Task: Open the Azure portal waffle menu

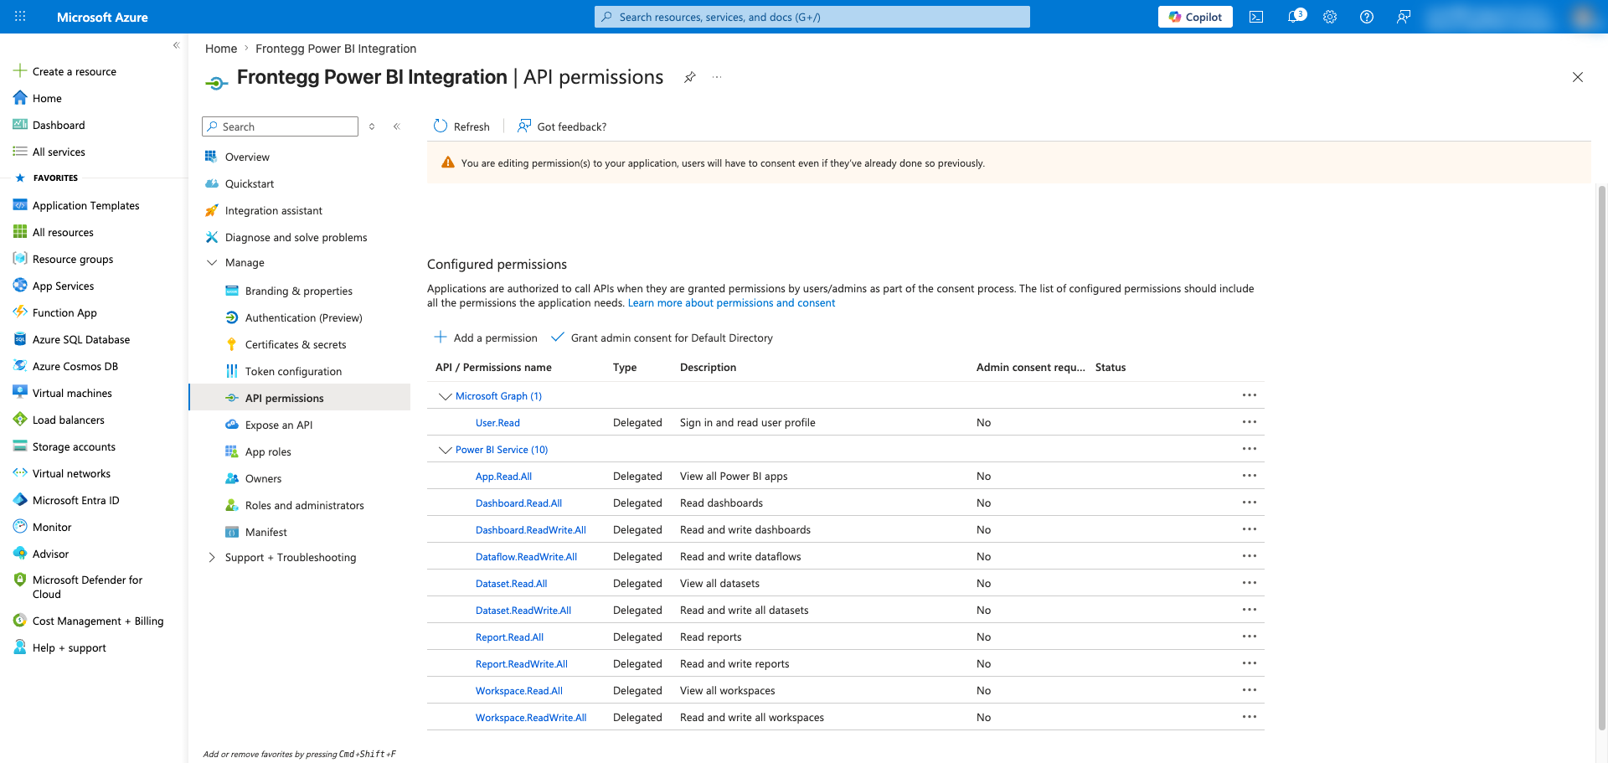Action: click(x=20, y=17)
